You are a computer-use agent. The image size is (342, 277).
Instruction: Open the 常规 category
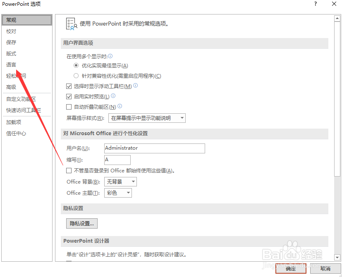(27, 20)
